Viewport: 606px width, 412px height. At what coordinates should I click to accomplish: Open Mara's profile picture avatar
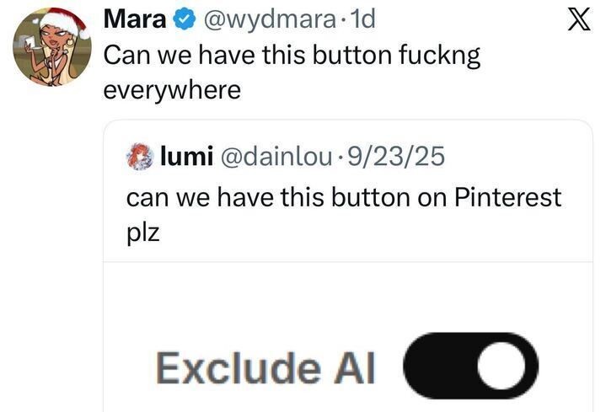[x=51, y=48]
